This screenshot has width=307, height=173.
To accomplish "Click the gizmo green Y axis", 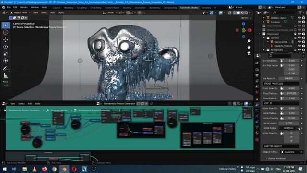I will pyautogui.click(x=243, y=30).
